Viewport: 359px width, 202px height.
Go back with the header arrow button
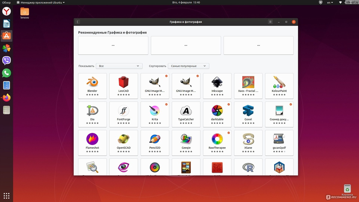point(77,22)
